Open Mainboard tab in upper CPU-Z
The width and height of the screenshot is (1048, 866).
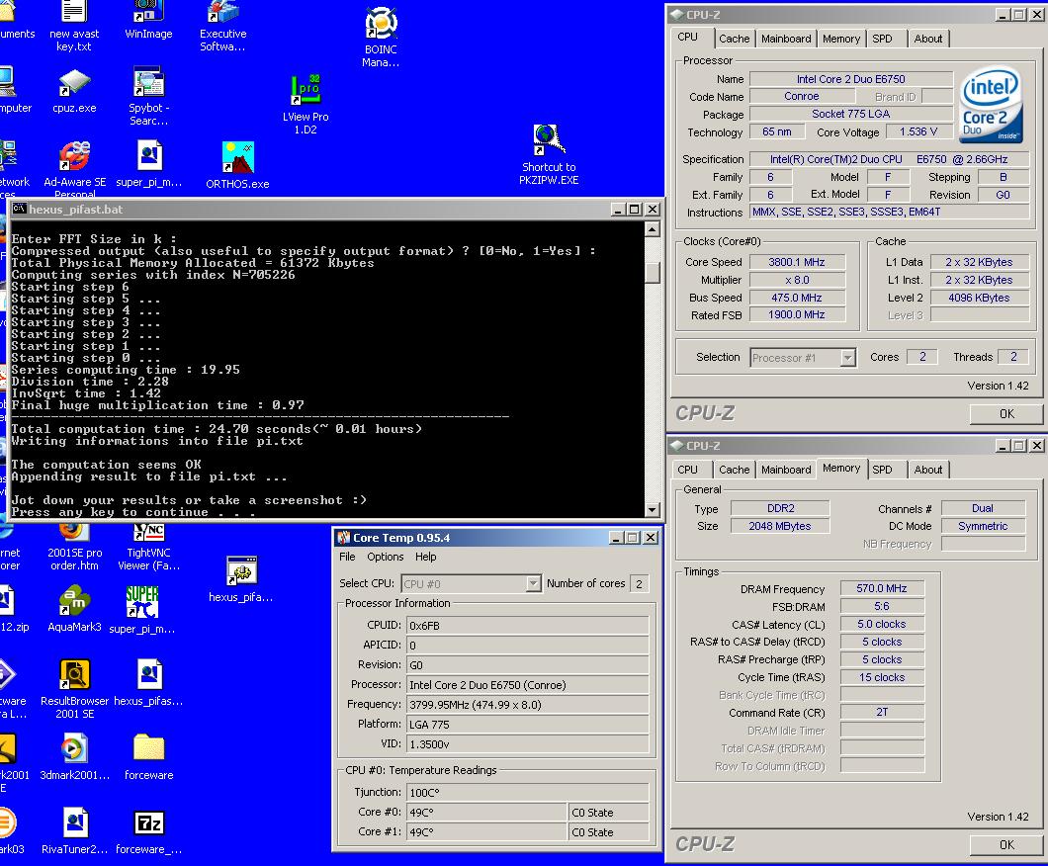tap(786, 39)
